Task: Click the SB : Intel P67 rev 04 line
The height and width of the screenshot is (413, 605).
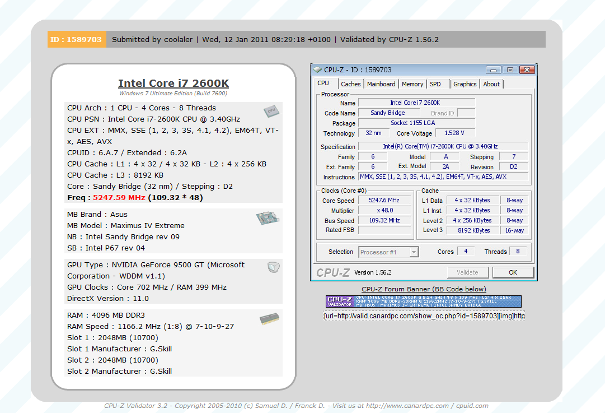Action: [x=106, y=248]
